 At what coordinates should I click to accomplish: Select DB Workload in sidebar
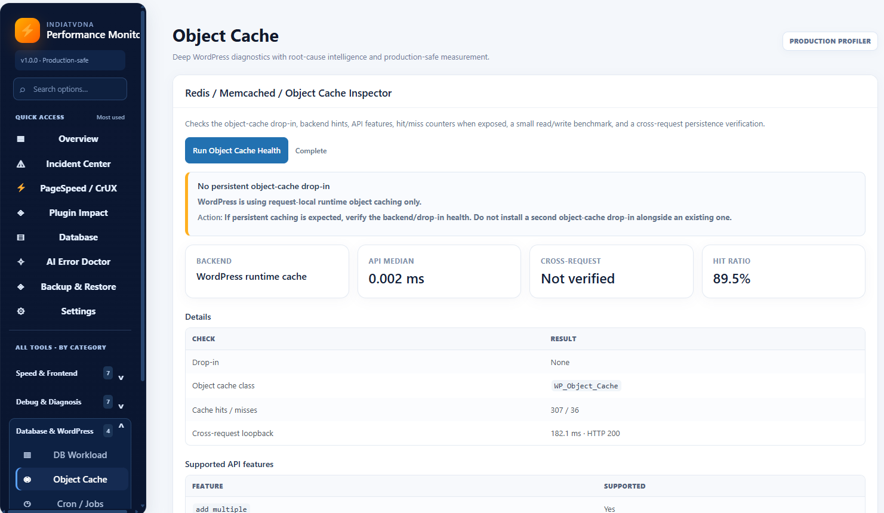(x=72, y=455)
